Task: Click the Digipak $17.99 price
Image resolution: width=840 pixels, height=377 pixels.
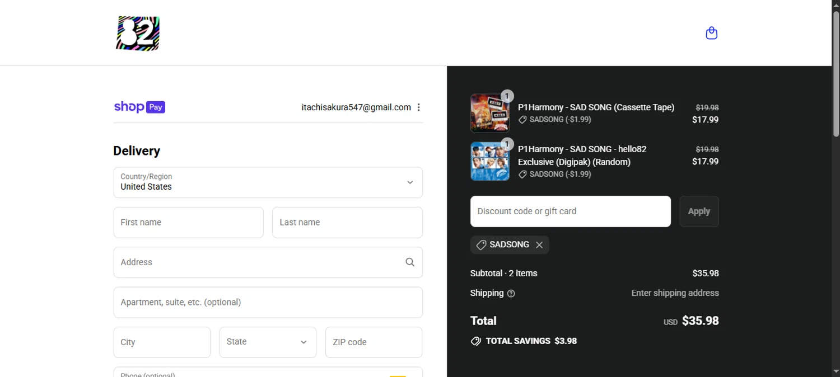Action: (705, 162)
